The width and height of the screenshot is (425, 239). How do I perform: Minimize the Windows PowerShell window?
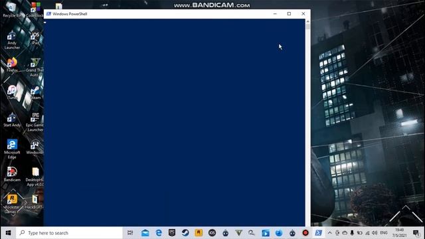click(x=275, y=14)
